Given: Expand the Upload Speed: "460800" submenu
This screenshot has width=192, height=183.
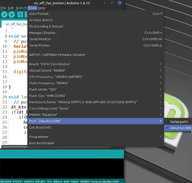Looking at the screenshot, I should pos(96,70).
